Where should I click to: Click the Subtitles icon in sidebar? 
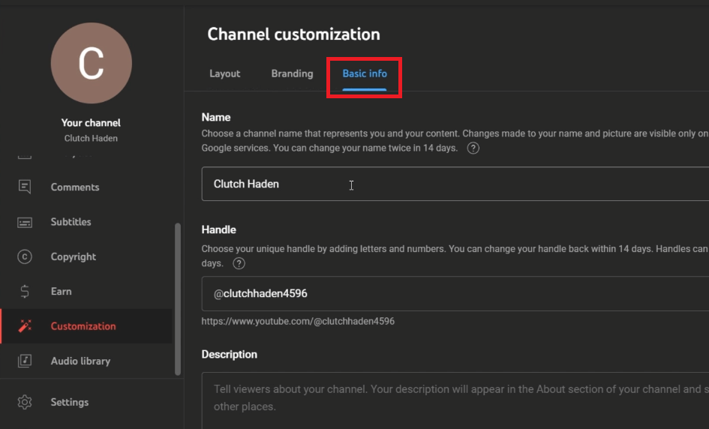[25, 222]
